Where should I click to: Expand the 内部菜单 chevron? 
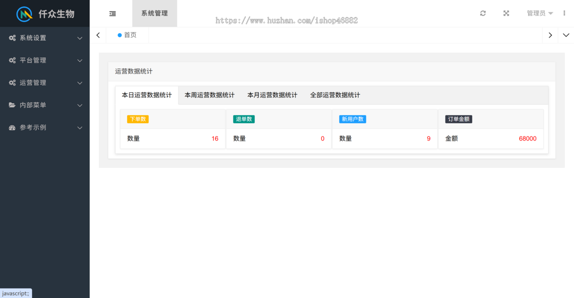[x=80, y=105]
